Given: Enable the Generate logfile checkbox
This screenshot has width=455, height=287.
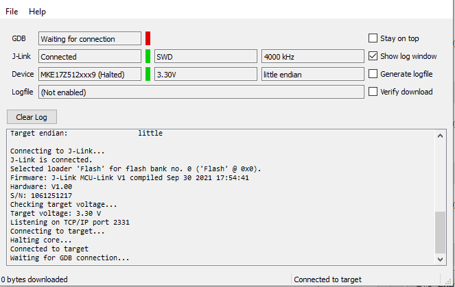Looking at the screenshot, I should point(373,74).
